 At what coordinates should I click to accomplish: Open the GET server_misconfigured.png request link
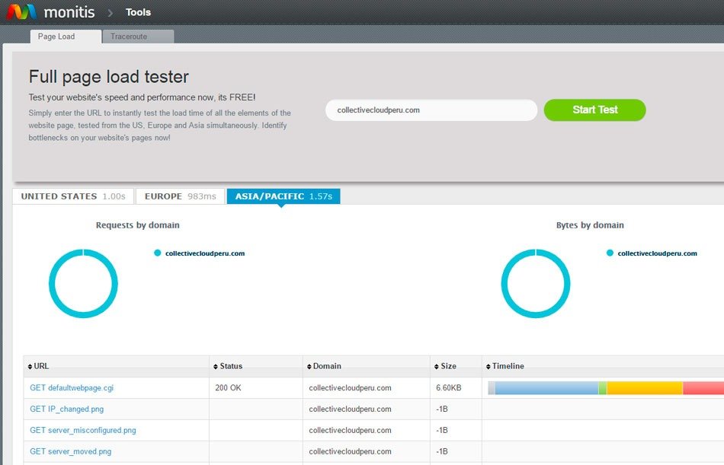pos(83,431)
